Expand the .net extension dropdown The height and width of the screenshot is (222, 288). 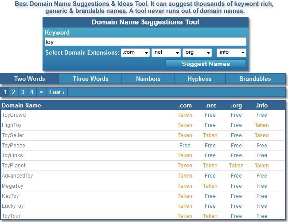tap(166, 52)
